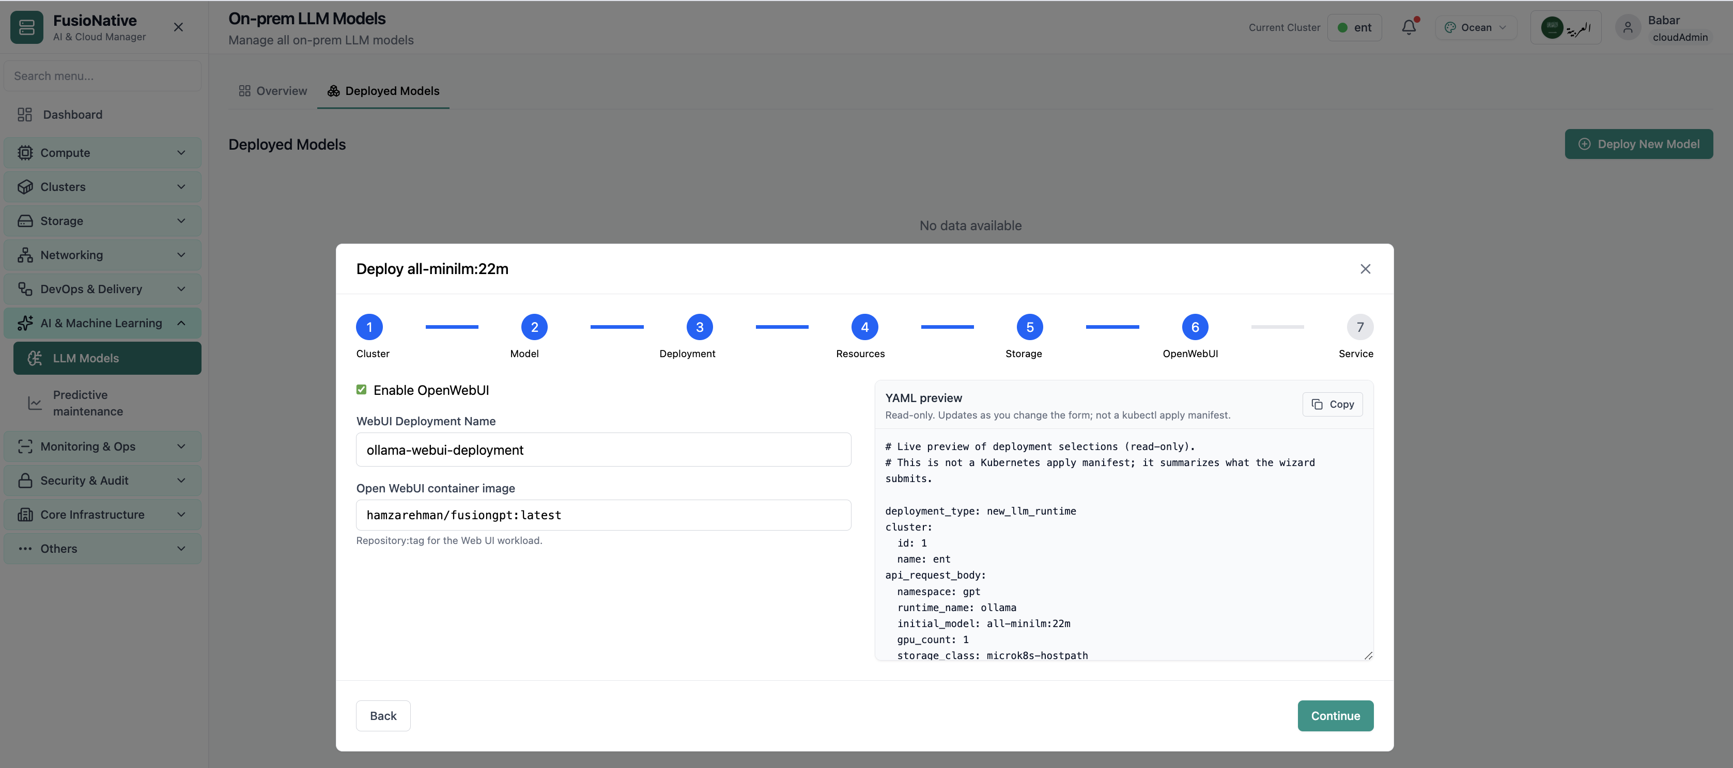The image size is (1733, 768).
Task: Click Deploy New Model button
Action: (x=1639, y=144)
